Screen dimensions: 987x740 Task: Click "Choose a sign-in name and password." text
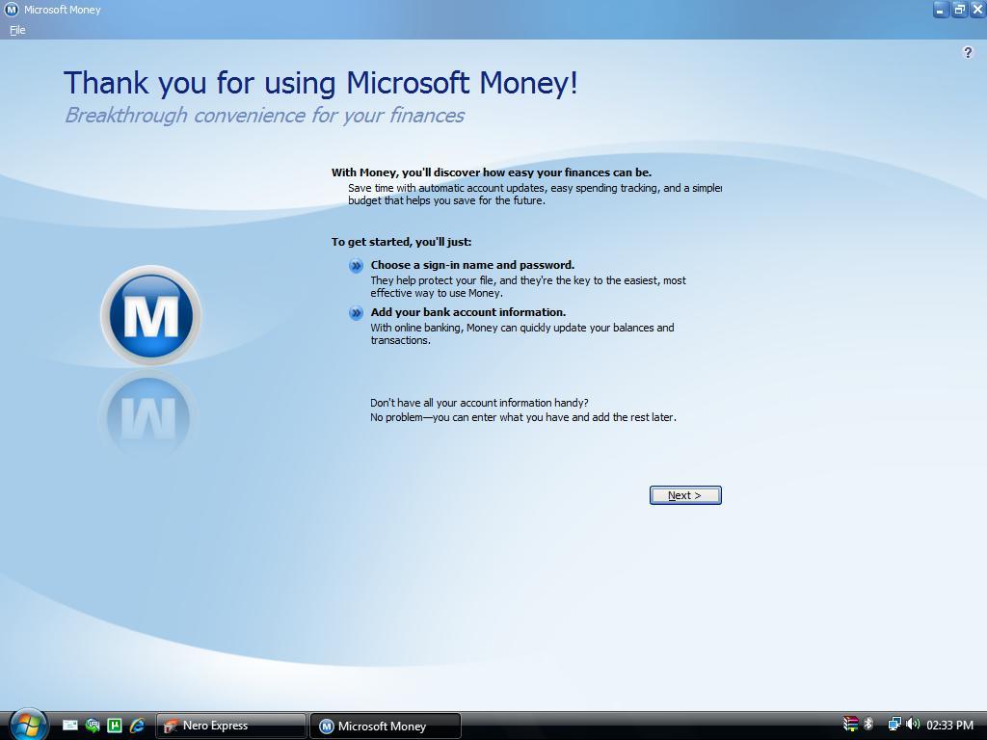pos(472,265)
